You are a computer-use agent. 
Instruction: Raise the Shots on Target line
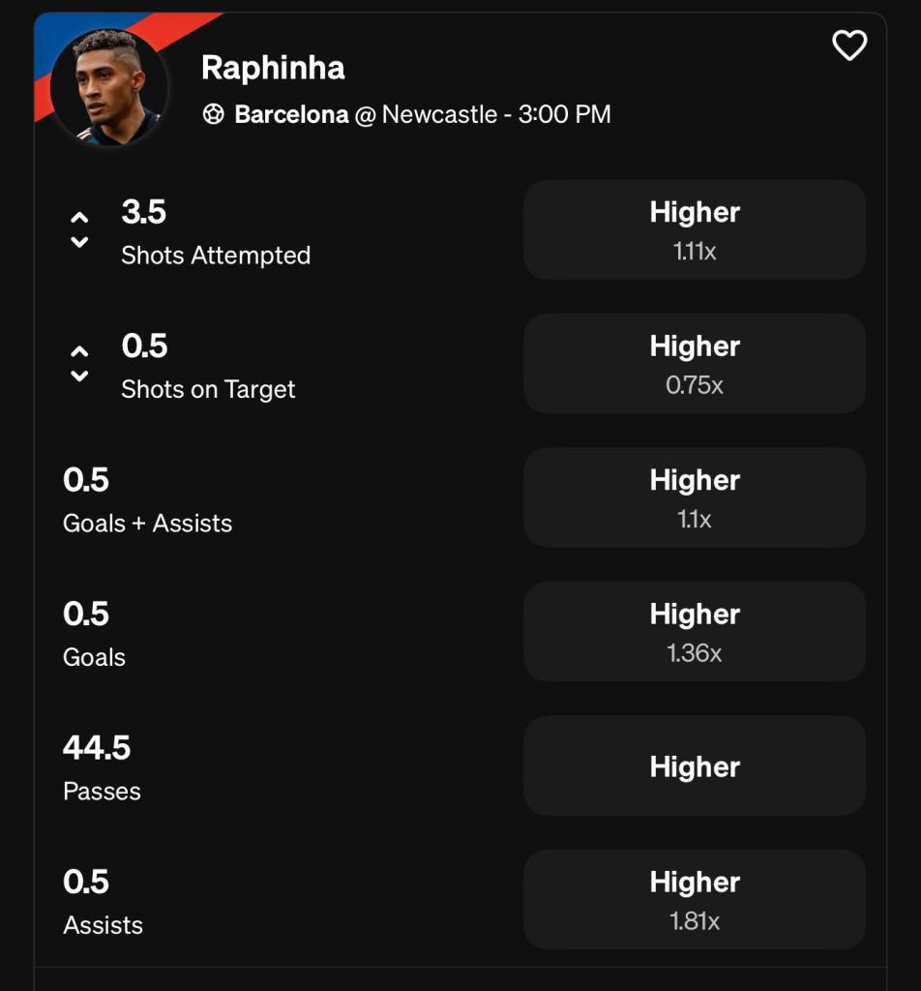79,351
